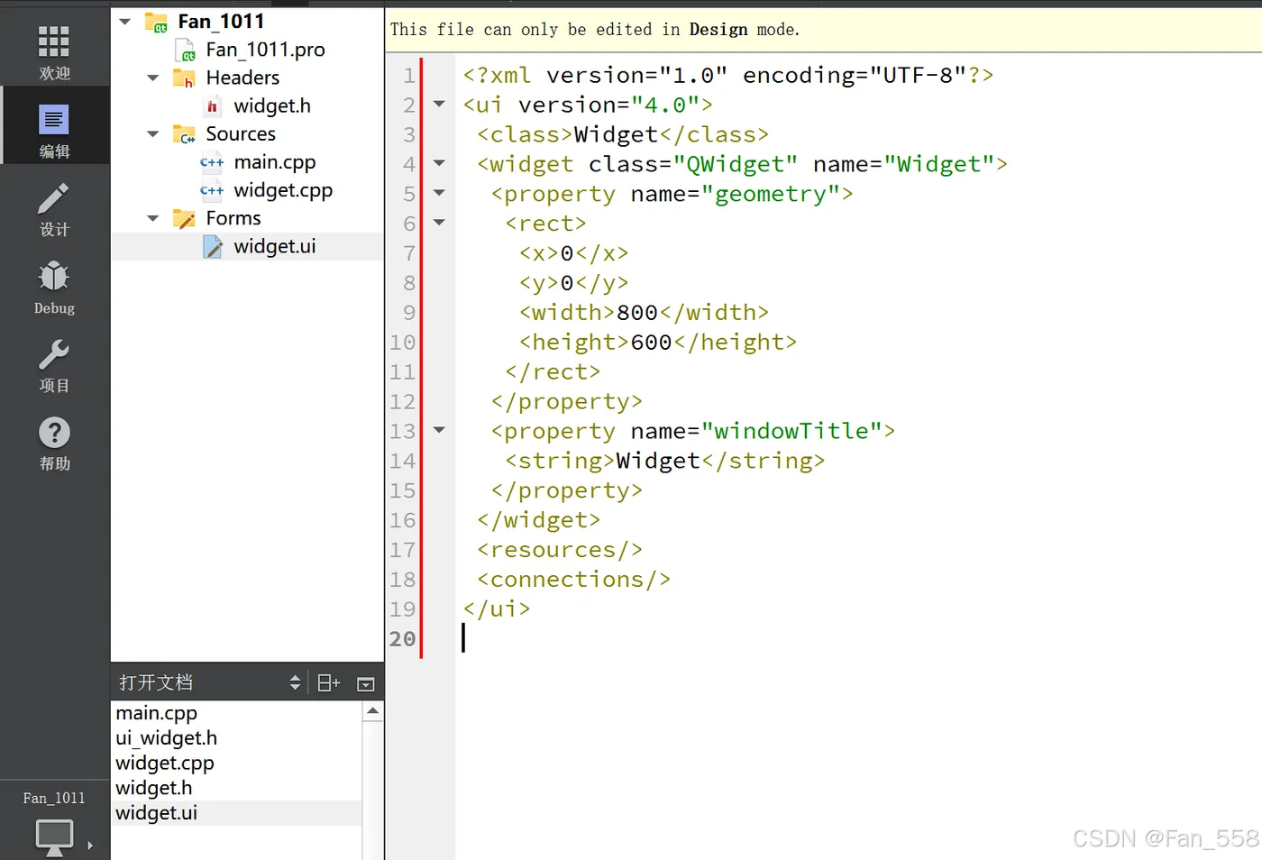Viewport: 1262px width, 860px height.
Task: Click the 'only be edited in Design mode' notice
Action: [x=595, y=30]
